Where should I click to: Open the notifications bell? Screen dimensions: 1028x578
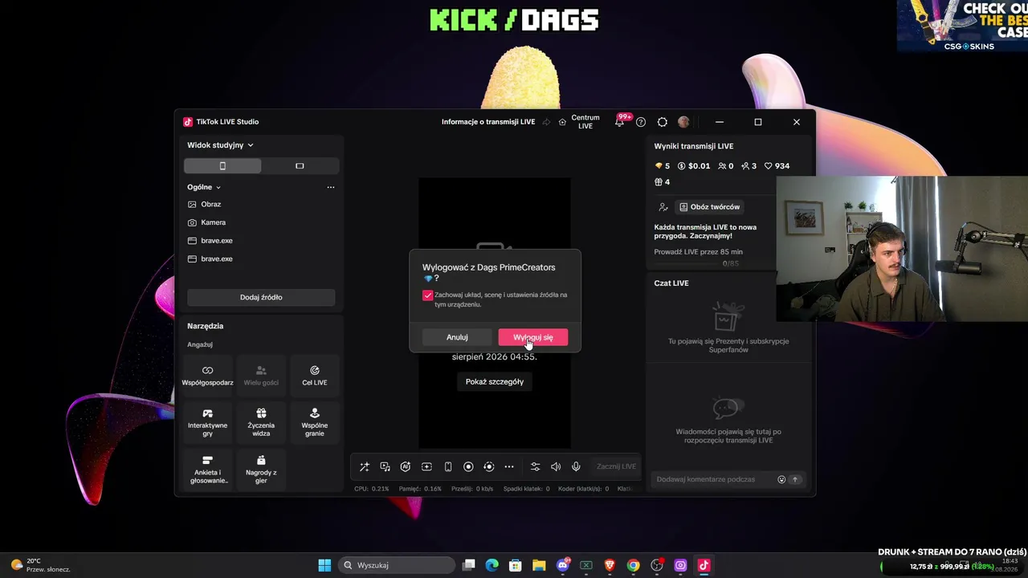[620, 122]
